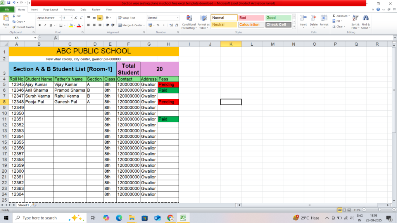The height and width of the screenshot is (223, 397).
Task: Toggle italic formatting
Action: pos(45,25)
